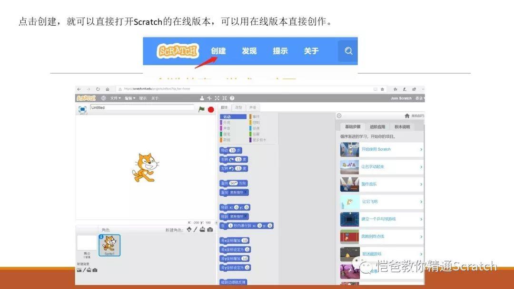Paint a new sprite with brush icon
This screenshot has width=514, height=289.
[x=196, y=230]
